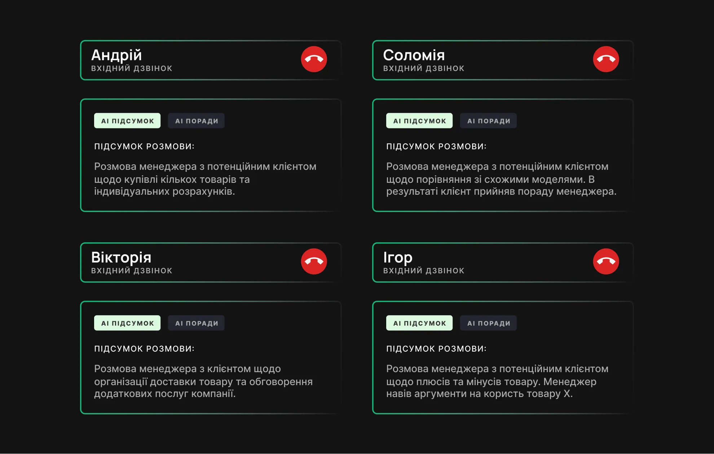The height and width of the screenshot is (454, 714).
Task: Click summary text about організації доставки товару
Action: coord(203,381)
